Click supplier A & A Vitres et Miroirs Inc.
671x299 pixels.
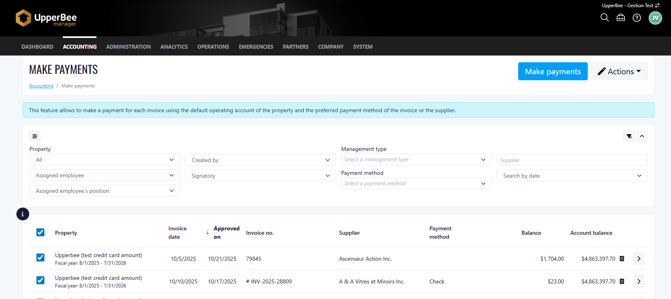[372, 281]
